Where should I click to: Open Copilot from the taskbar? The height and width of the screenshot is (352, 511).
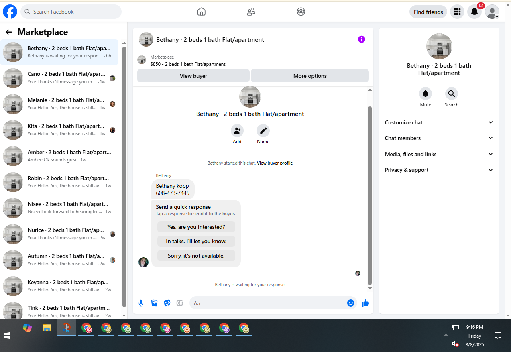(27, 328)
